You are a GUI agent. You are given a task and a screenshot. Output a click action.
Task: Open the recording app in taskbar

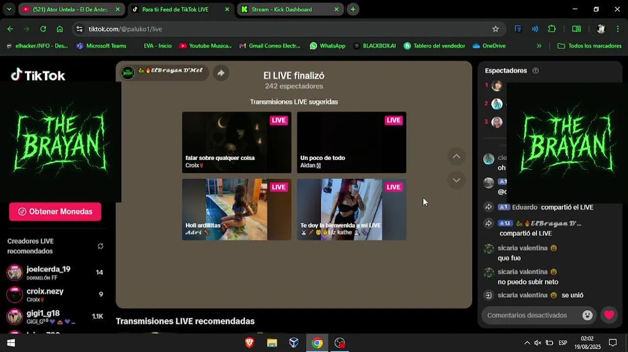tap(340, 343)
